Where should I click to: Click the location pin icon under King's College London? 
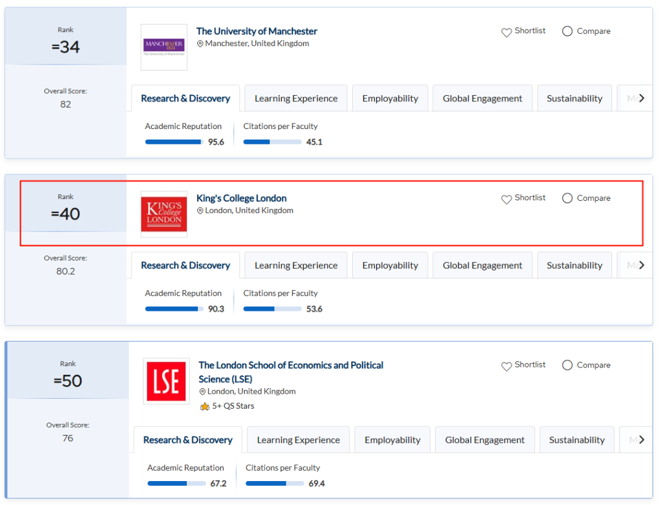[x=200, y=211]
